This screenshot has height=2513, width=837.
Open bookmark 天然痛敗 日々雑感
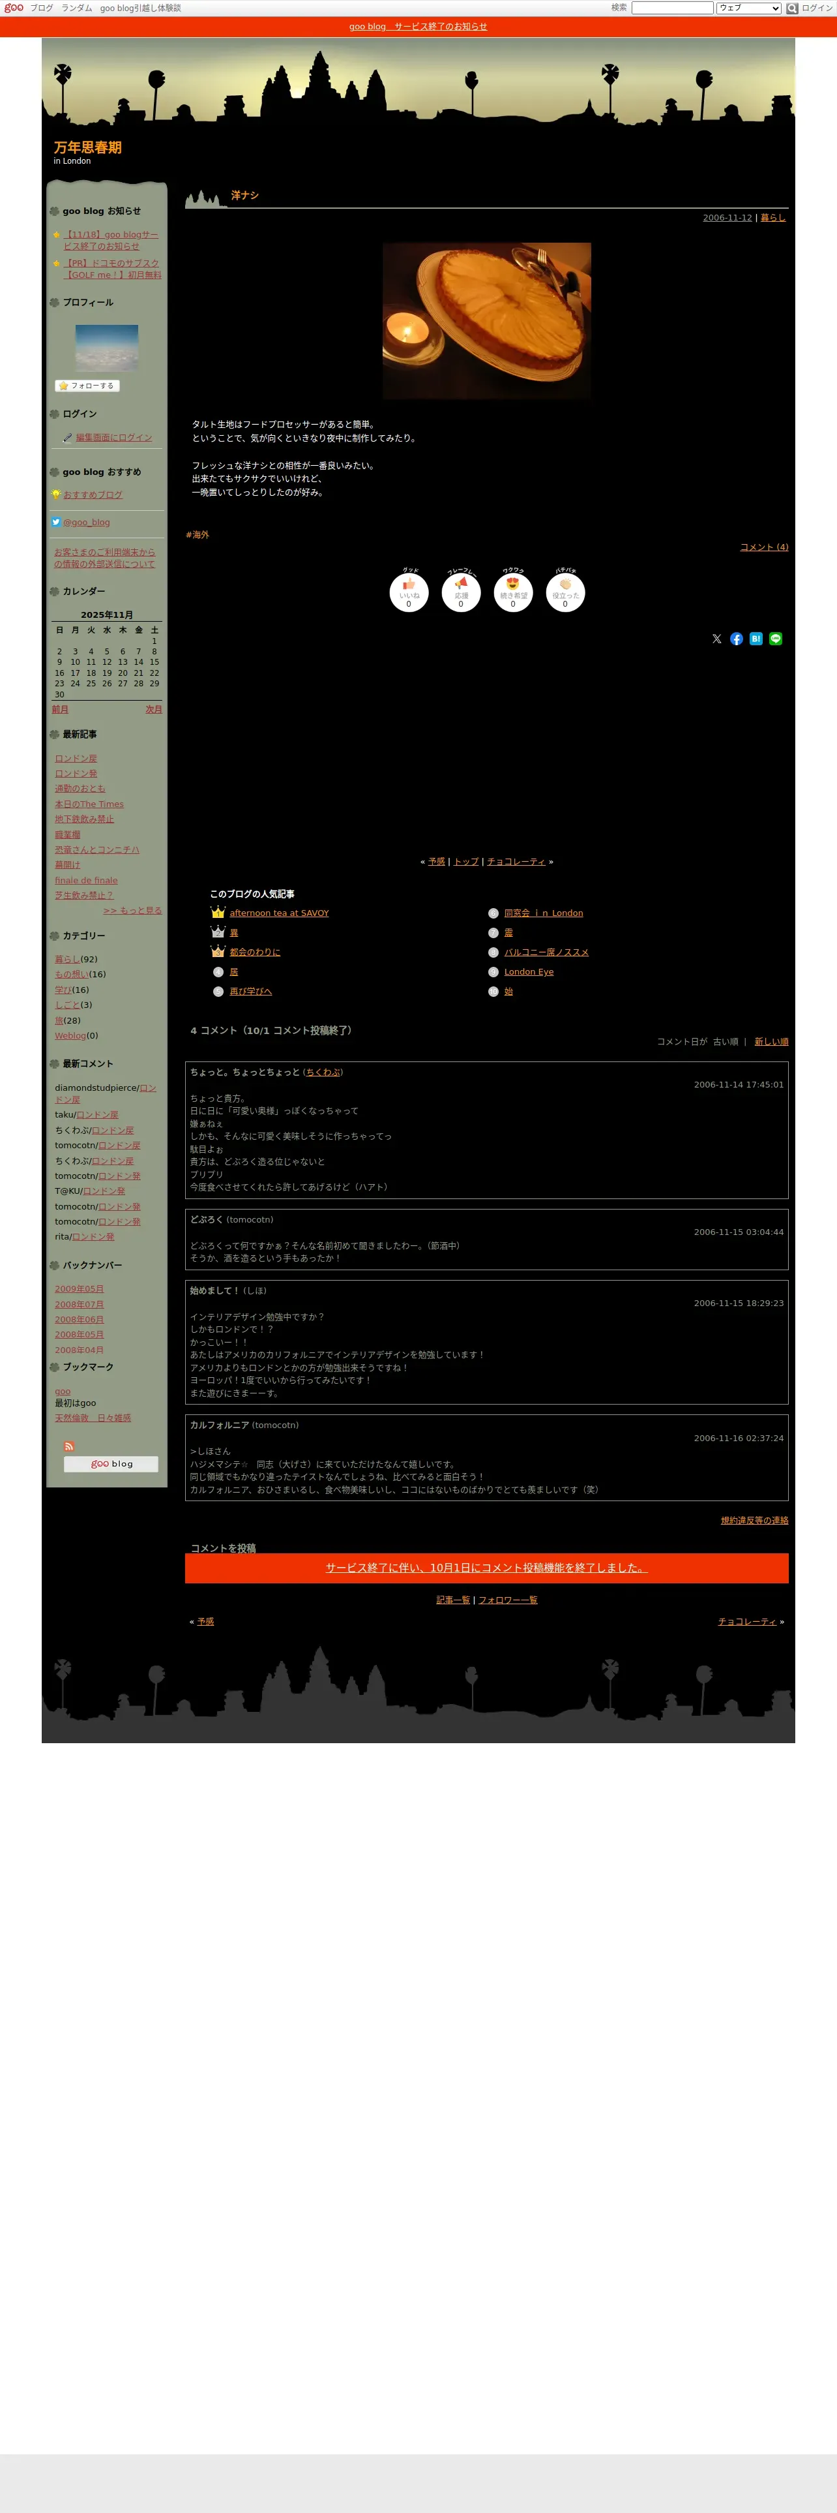(x=93, y=1418)
